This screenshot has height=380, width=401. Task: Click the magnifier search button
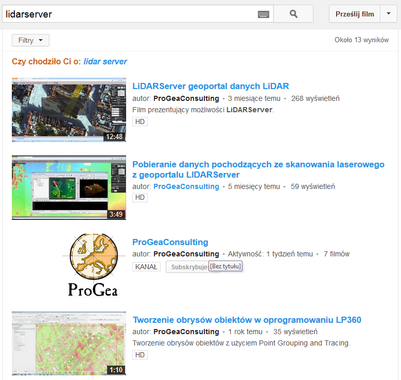(293, 14)
